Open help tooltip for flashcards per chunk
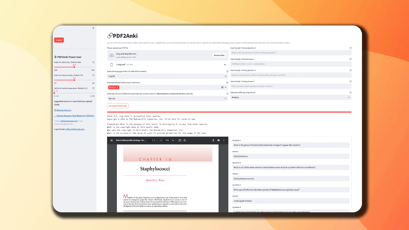 point(227,94)
